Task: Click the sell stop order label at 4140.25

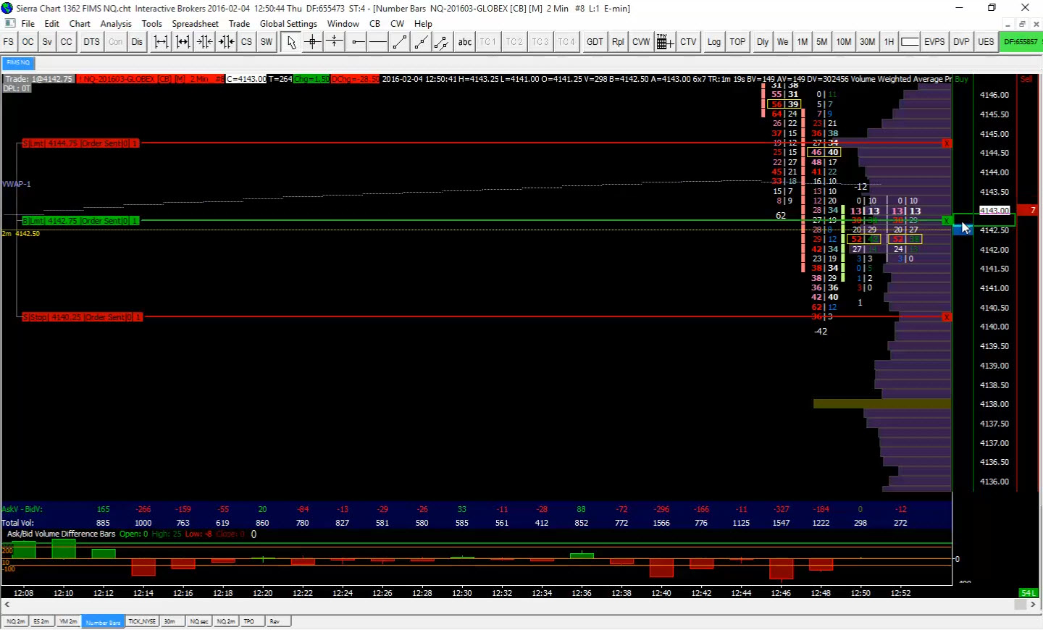Action: (x=82, y=317)
